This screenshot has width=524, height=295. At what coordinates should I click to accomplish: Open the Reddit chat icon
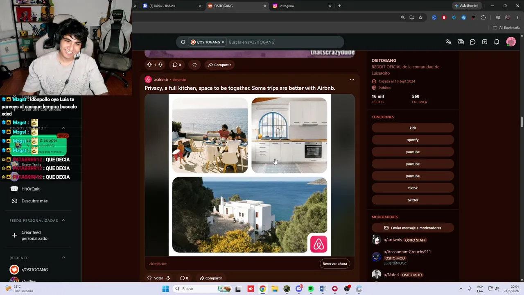[x=472, y=42]
